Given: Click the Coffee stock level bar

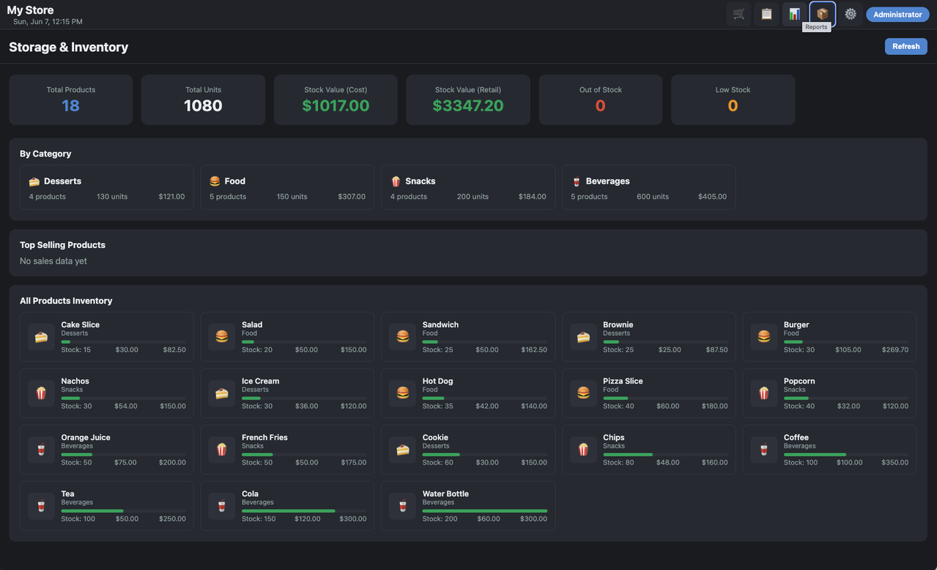Looking at the screenshot, I should point(846,454).
